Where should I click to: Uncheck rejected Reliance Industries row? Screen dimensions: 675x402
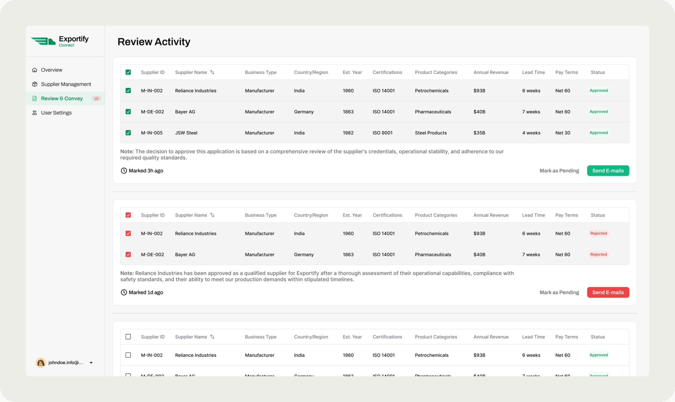128,233
